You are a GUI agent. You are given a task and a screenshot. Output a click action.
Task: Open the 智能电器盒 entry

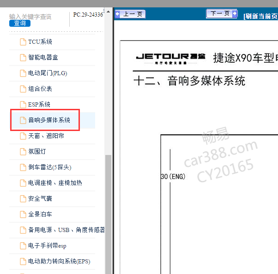(x=43, y=58)
